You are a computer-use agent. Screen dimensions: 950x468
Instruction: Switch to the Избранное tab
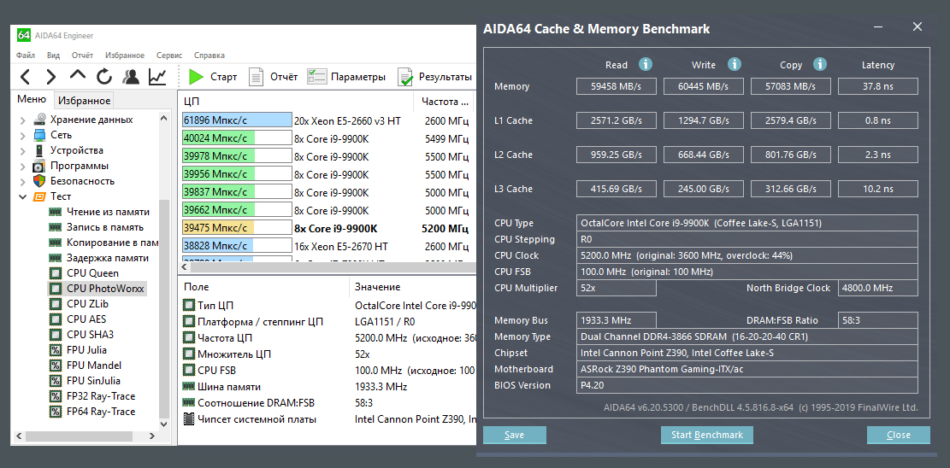[x=84, y=101]
